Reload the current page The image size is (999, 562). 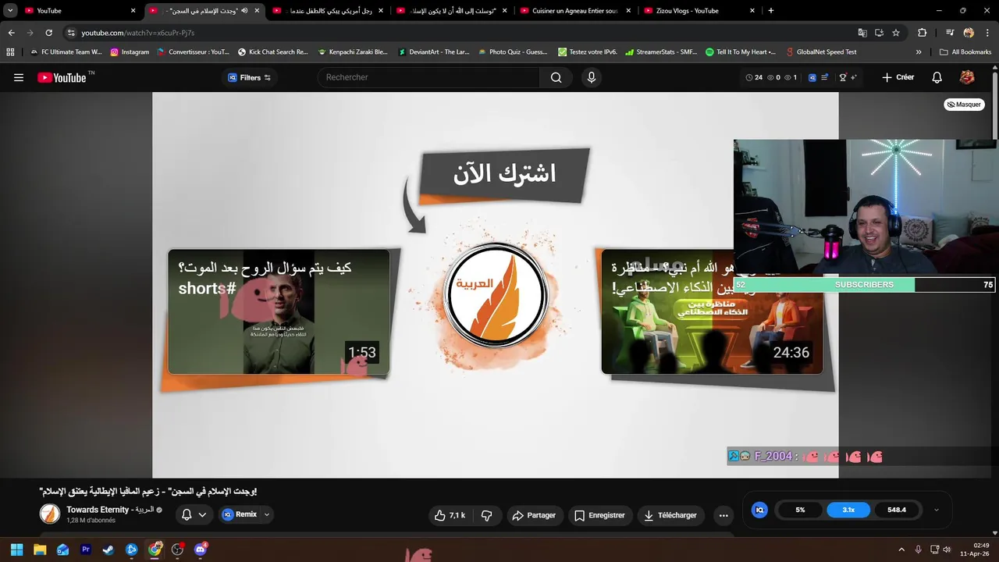click(48, 33)
